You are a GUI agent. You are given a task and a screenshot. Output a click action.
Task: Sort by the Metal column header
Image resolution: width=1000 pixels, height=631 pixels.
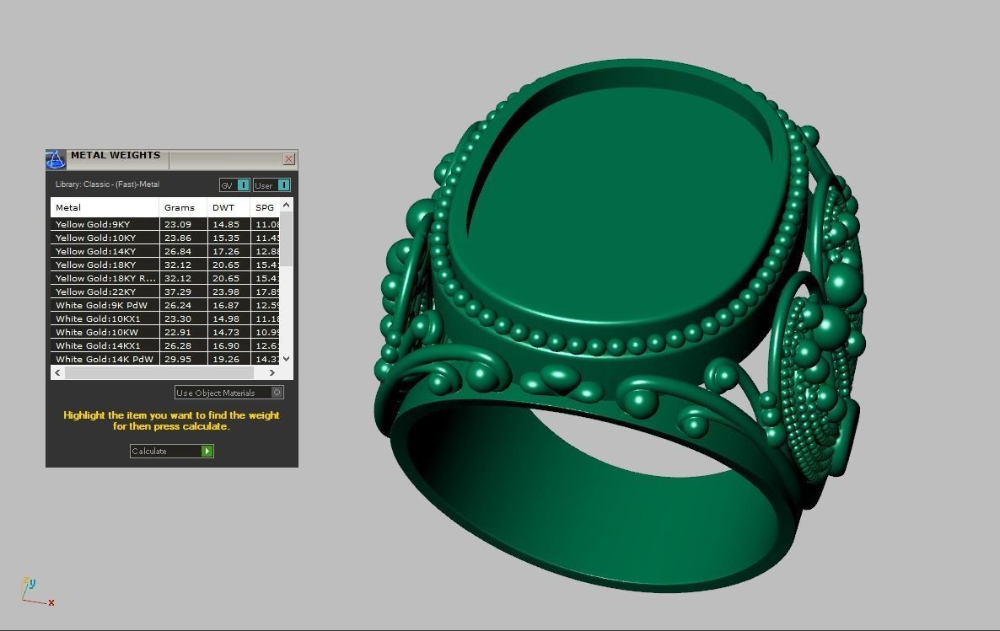[105, 207]
